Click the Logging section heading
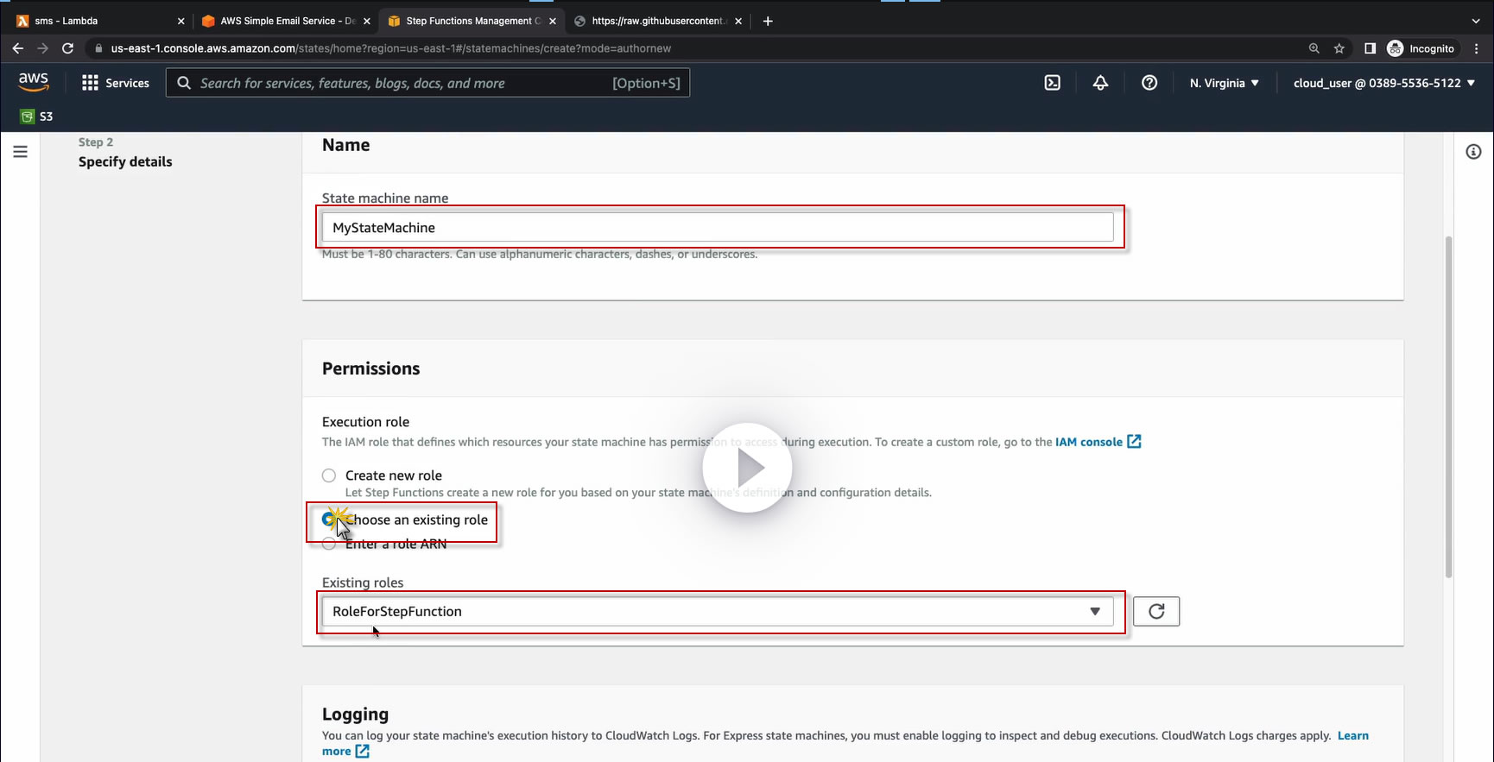Screen dimensions: 1494x762 coord(355,715)
